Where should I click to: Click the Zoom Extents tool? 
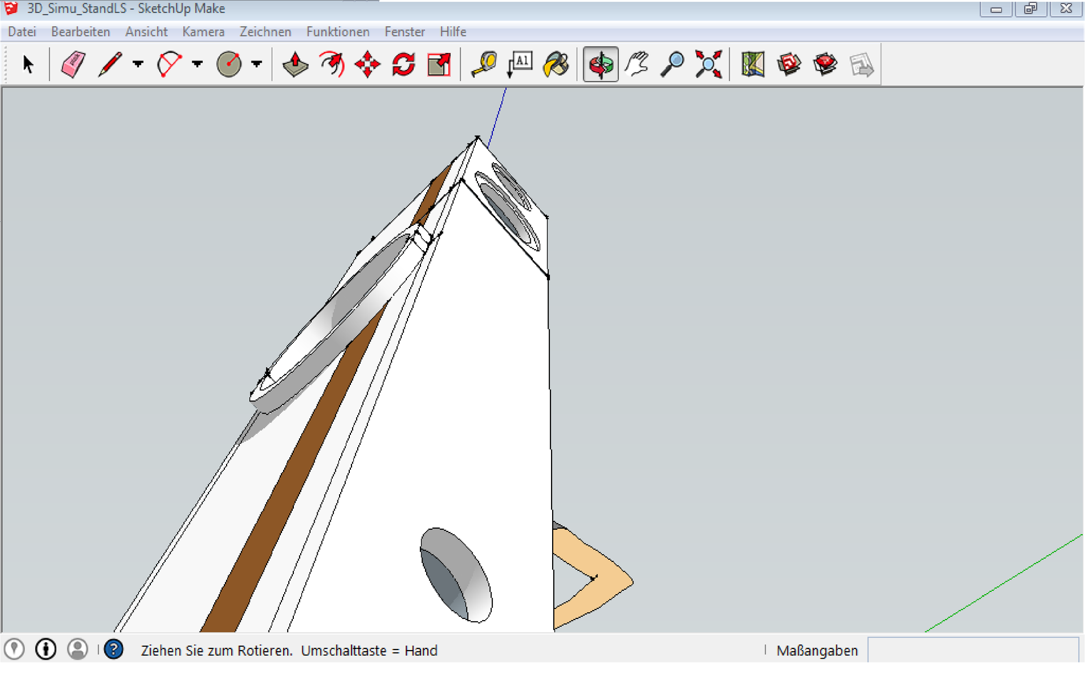click(709, 64)
